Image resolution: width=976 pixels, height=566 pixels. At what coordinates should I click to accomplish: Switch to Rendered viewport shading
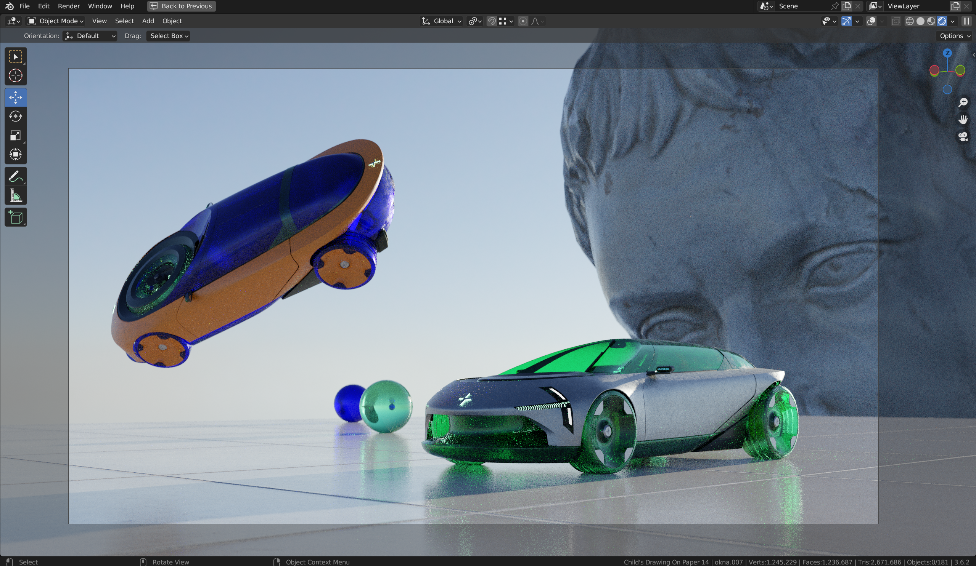tap(943, 21)
